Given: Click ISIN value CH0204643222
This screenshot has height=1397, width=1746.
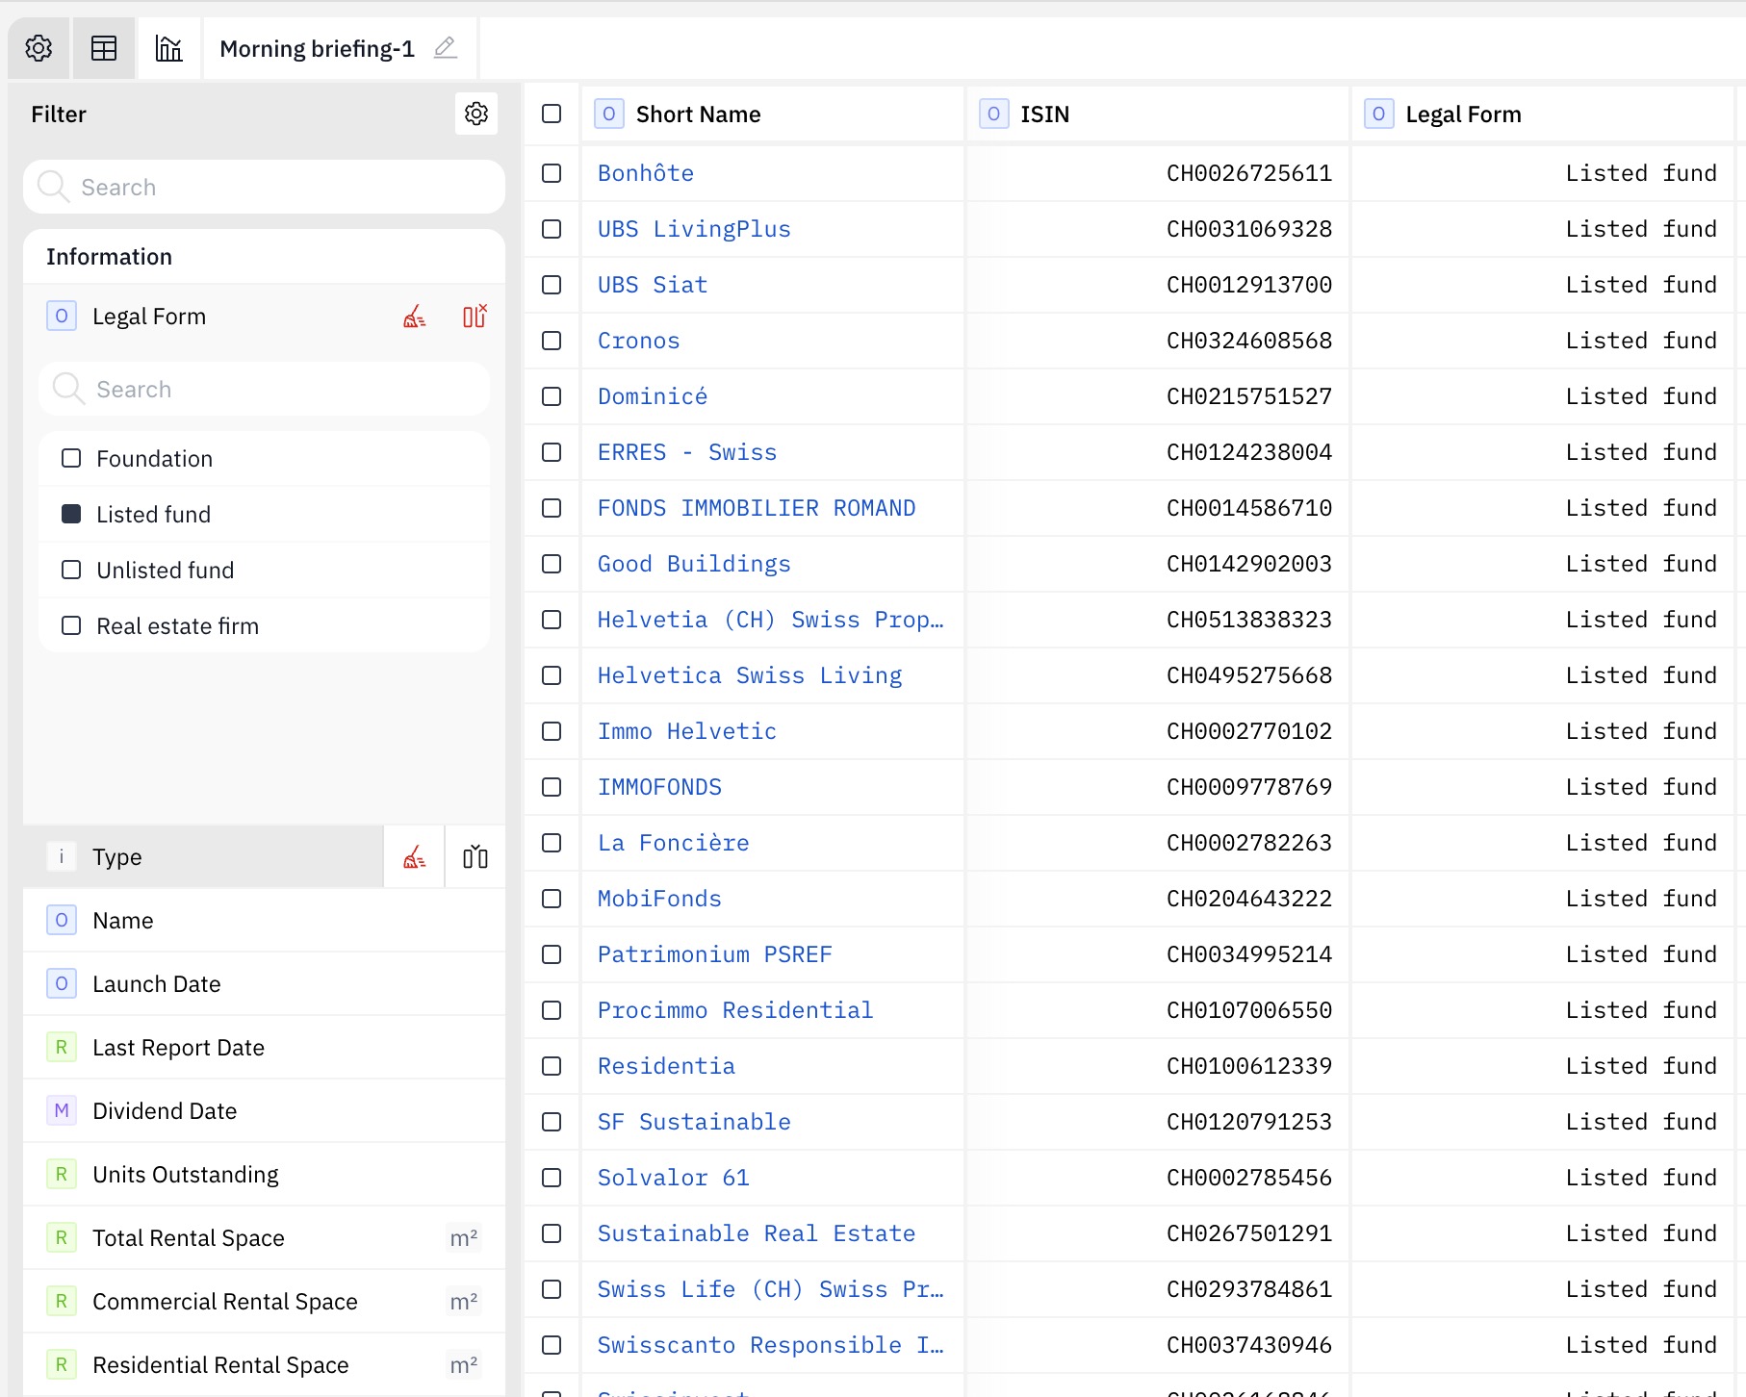Looking at the screenshot, I should (1249, 899).
